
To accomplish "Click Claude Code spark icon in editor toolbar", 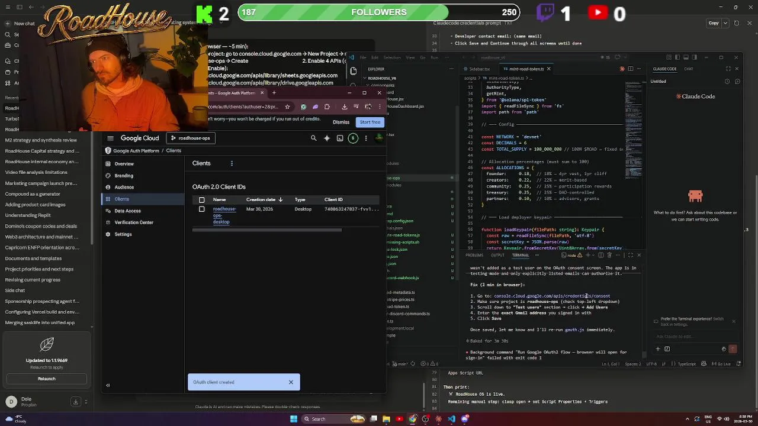I will click(622, 69).
